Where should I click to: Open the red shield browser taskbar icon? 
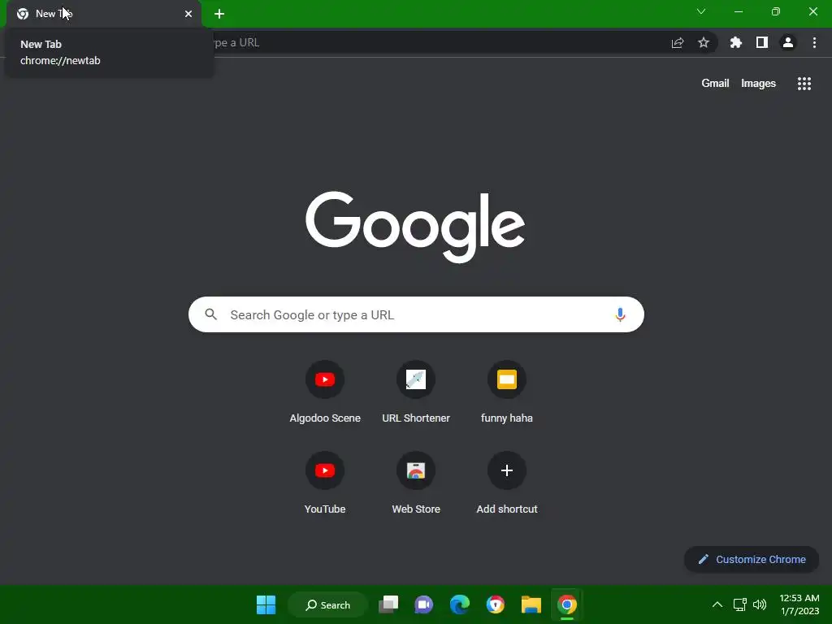coord(495,604)
